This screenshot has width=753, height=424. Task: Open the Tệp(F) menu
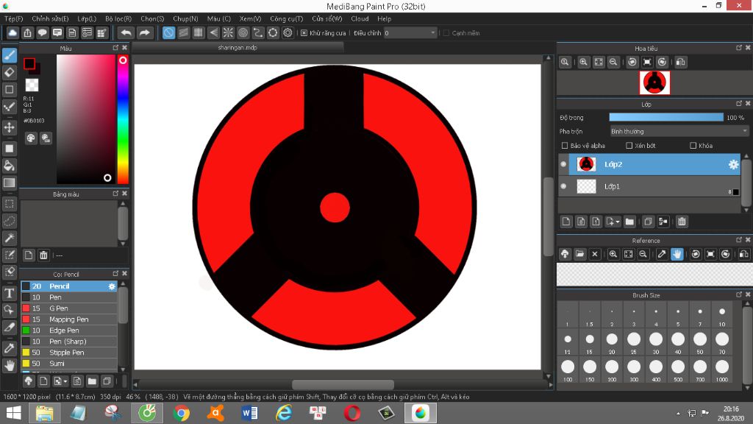(x=13, y=18)
